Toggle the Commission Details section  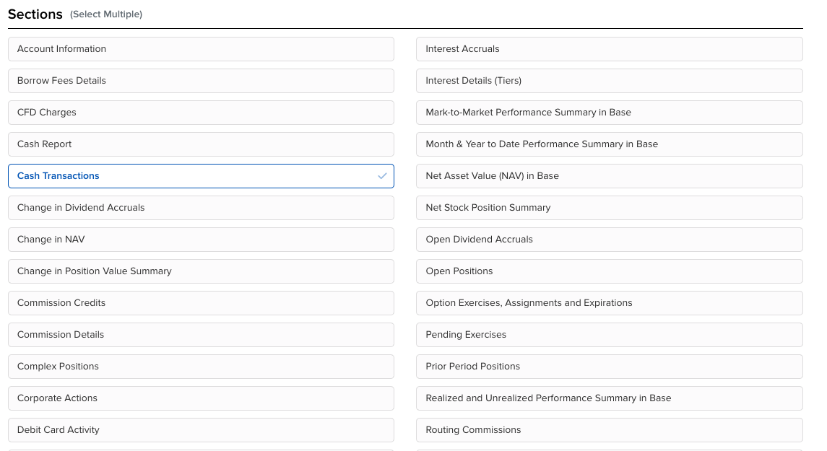pyautogui.click(x=201, y=335)
